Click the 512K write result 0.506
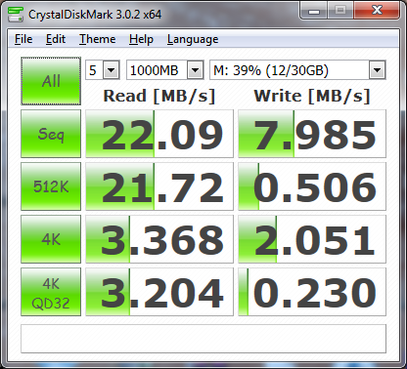The image size is (407, 369). coord(312,186)
